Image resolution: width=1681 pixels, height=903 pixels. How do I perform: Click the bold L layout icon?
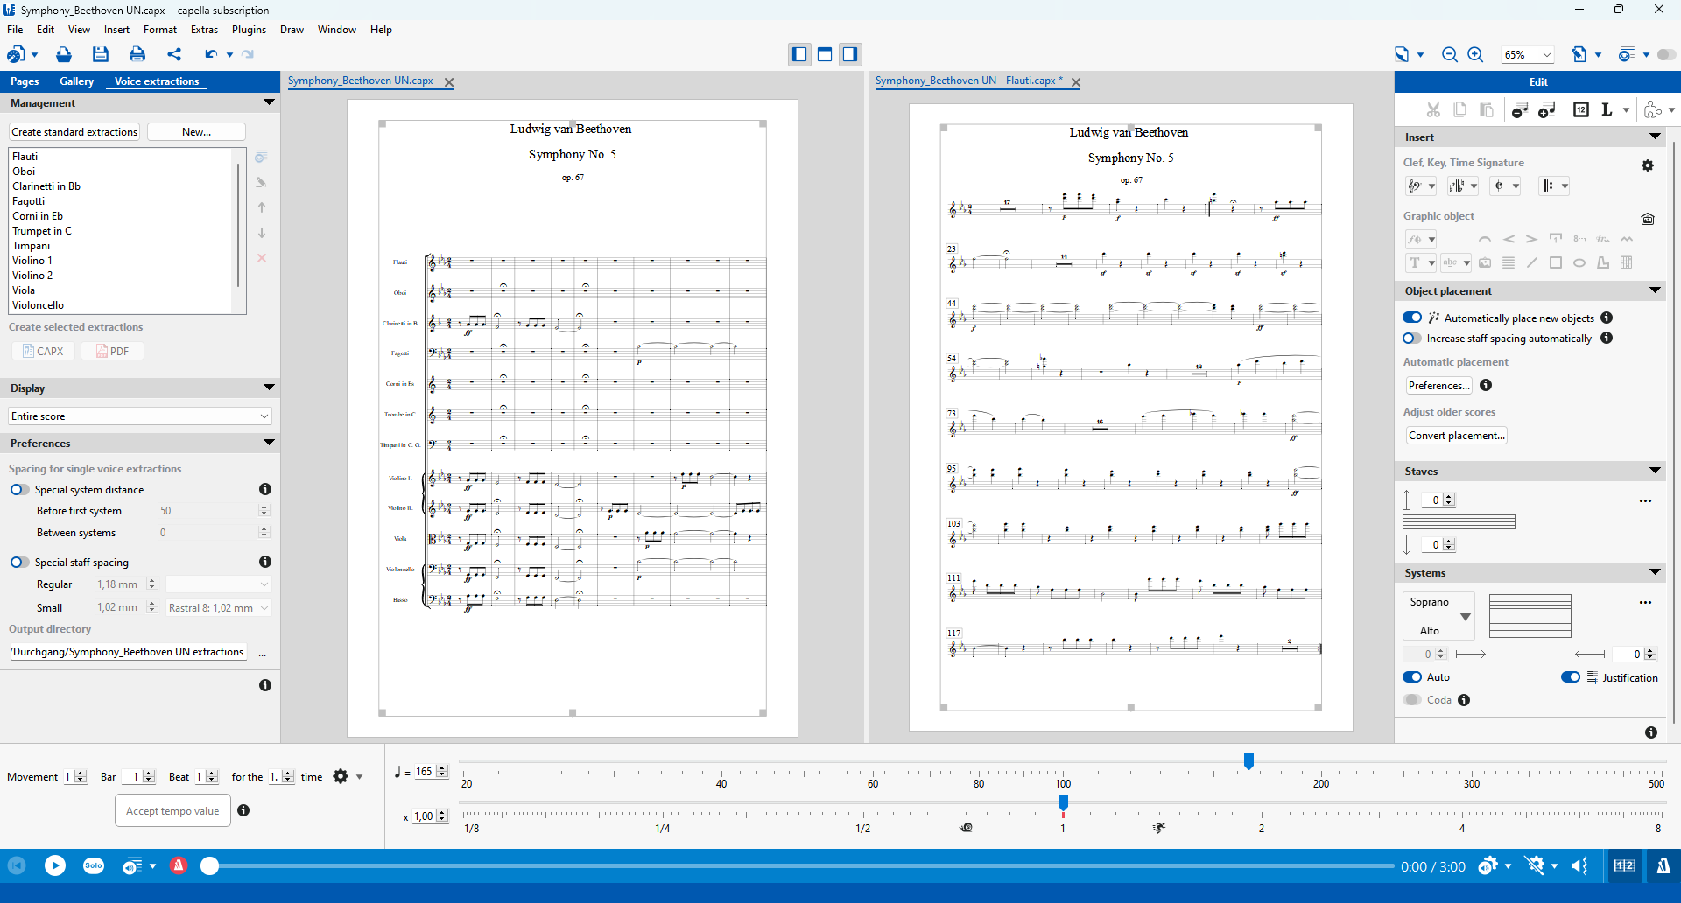(x=1607, y=109)
